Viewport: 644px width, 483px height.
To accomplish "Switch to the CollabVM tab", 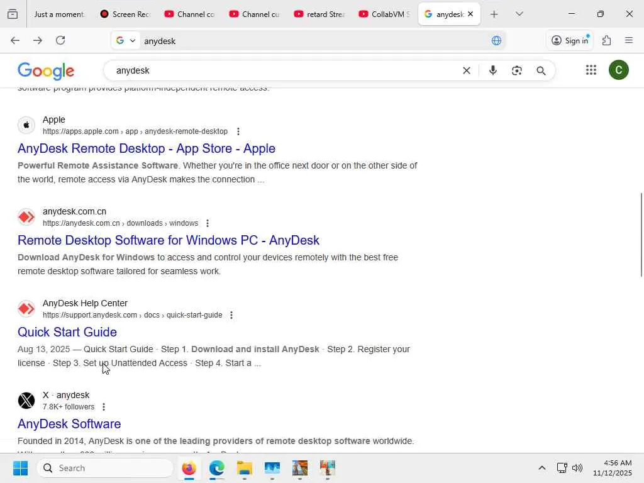I will [384, 14].
